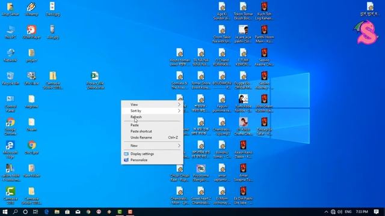This screenshot has width=385, height=216.
Task: Select the Bondhu Tomay file icon
Action: tap(222, 149)
